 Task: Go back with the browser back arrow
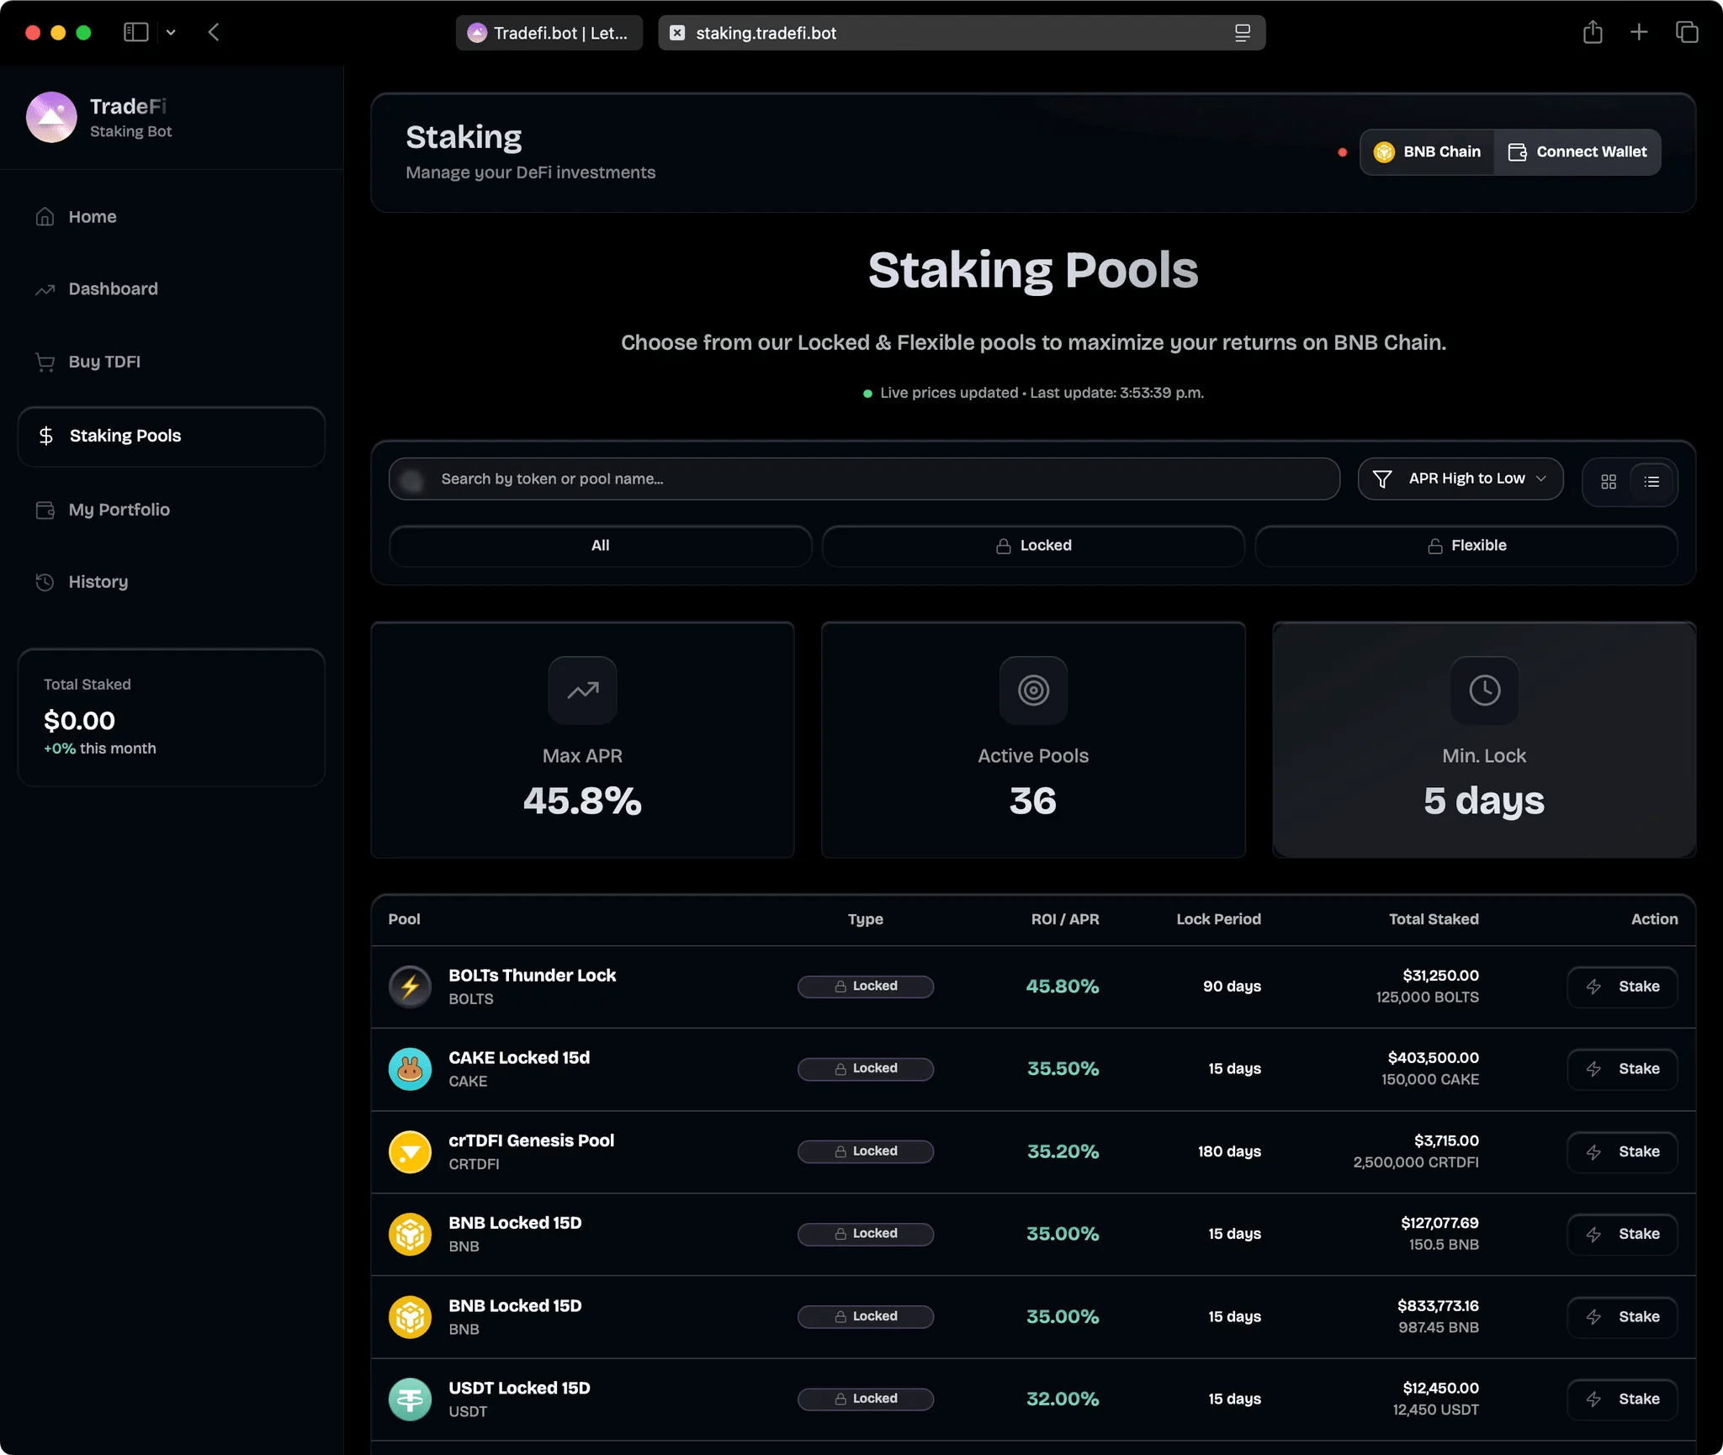click(x=214, y=33)
